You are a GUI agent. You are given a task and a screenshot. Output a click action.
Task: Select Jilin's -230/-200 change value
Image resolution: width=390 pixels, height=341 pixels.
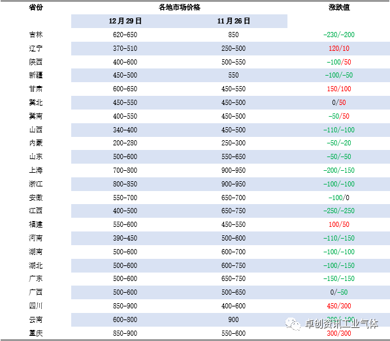[x=339, y=35]
